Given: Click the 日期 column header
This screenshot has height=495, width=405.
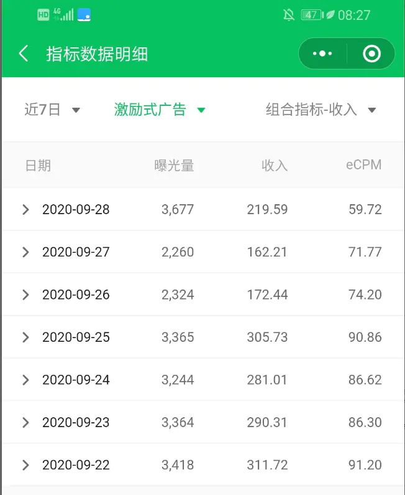Looking at the screenshot, I should point(38,165).
